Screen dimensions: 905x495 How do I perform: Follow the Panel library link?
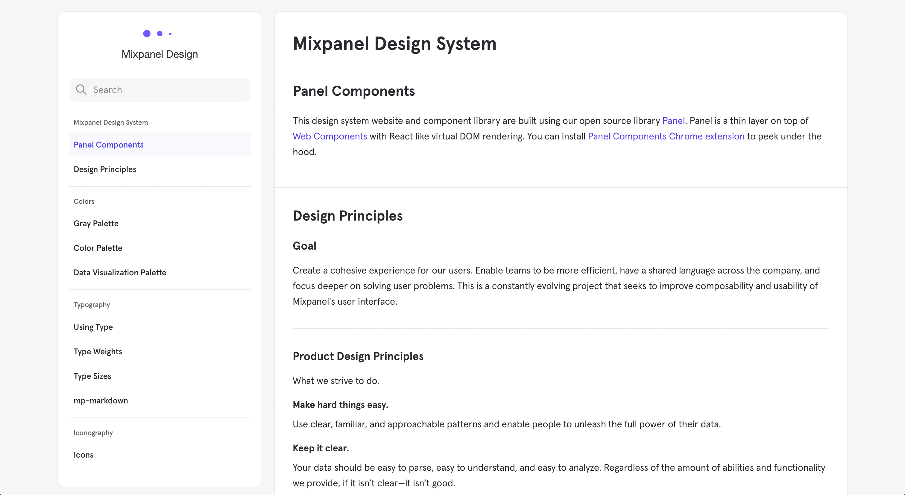673,121
